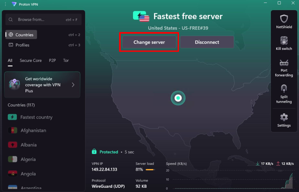Open the Kill switch icon
The height and width of the screenshot is (192, 299).
(284, 40)
